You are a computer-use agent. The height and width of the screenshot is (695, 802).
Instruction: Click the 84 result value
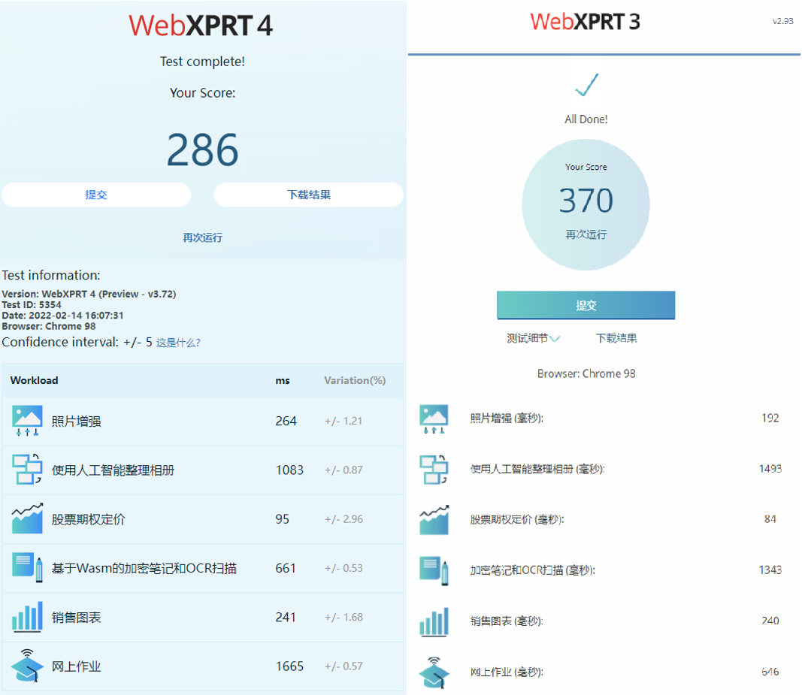coord(770,519)
